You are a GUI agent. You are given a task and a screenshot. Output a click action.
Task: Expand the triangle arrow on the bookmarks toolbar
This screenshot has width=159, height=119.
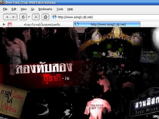coord(4,24)
